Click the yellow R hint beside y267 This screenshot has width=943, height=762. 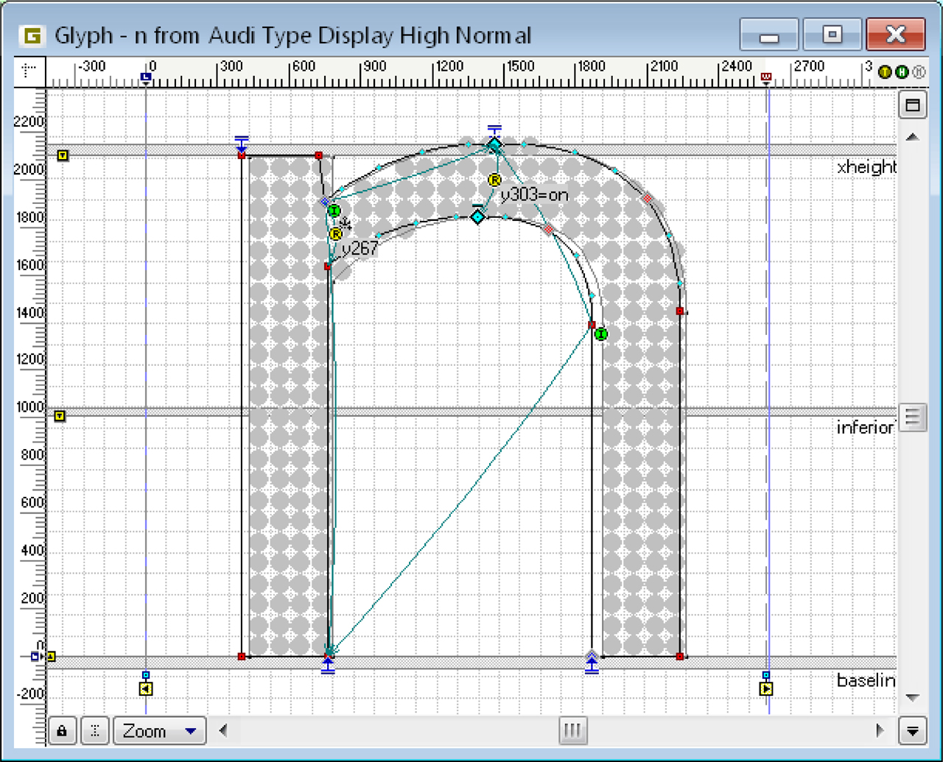[335, 235]
